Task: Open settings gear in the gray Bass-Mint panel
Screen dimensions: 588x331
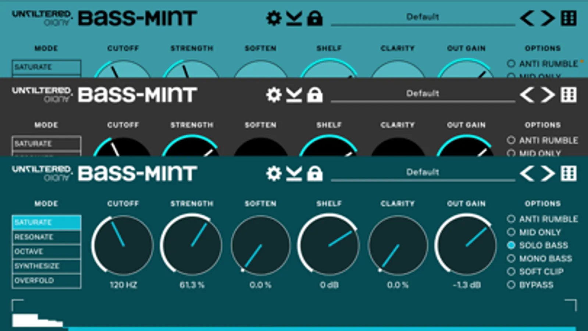Action: click(x=274, y=95)
